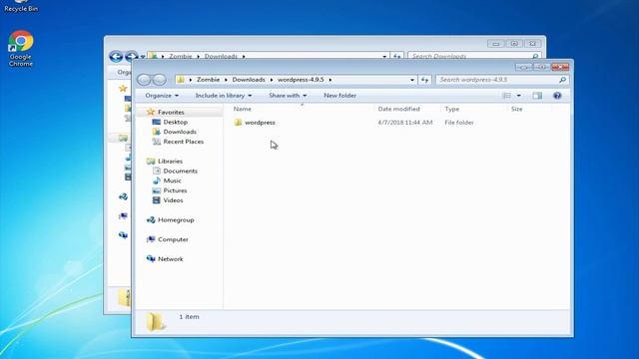Open the Share with menu

288,96
